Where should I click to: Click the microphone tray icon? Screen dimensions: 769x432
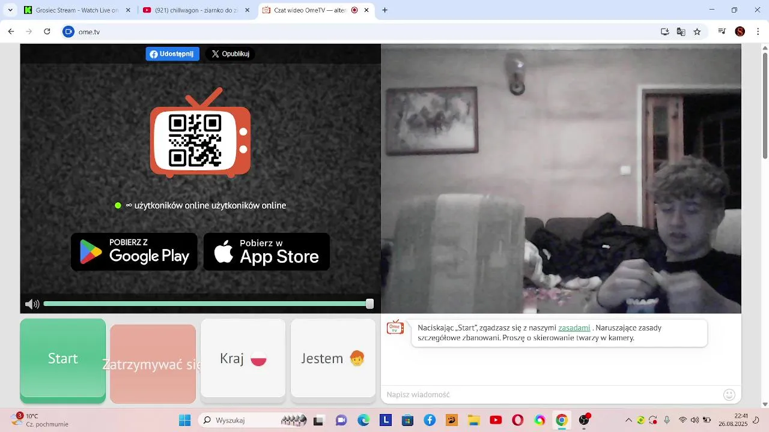667,420
